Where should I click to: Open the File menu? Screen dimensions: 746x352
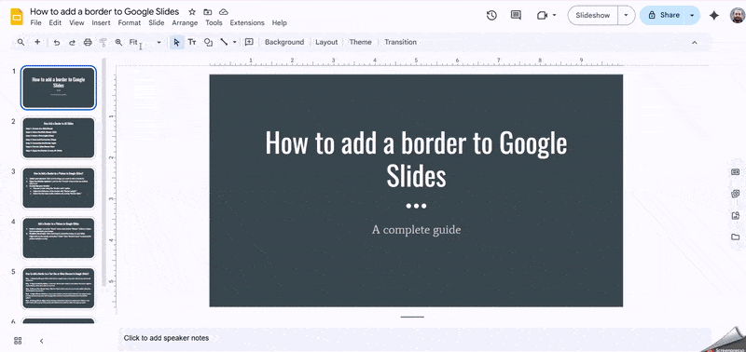[35, 22]
